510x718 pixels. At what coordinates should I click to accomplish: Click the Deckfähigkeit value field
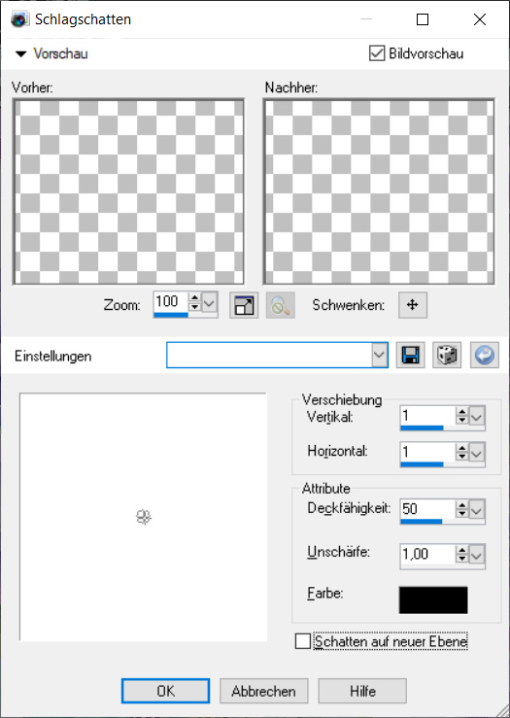click(x=427, y=509)
